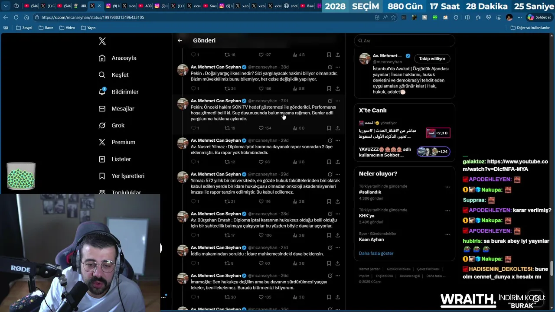Open Gizlilik Politikası footer link

click(x=398, y=269)
